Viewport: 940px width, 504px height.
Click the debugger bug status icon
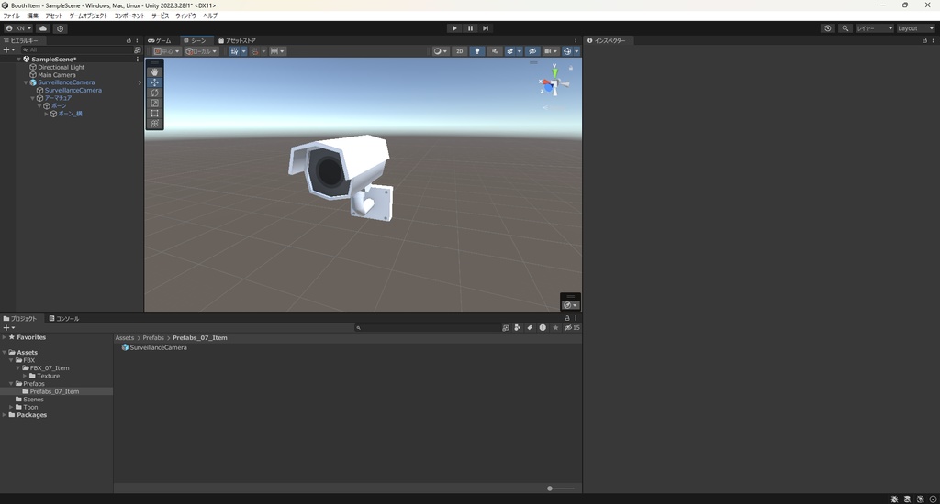pos(894,499)
